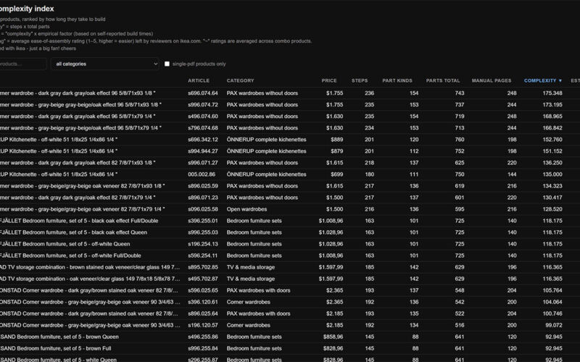The height and width of the screenshot is (362, 580).
Task: Click article number s696.342.12
Action: (x=203, y=140)
